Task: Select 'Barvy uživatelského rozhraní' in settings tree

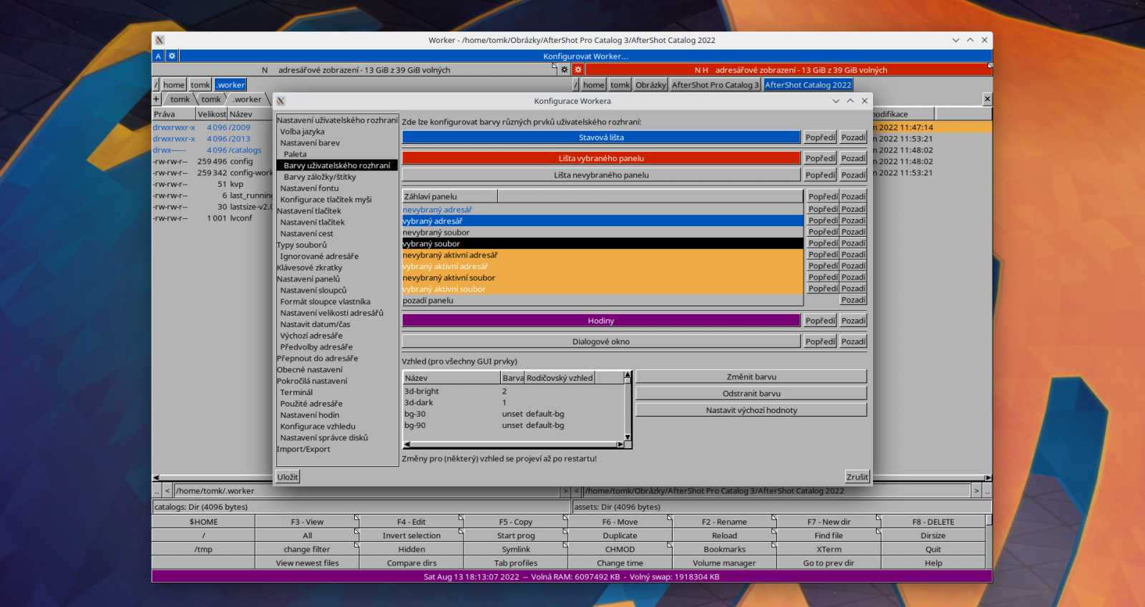Action: (x=337, y=165)
